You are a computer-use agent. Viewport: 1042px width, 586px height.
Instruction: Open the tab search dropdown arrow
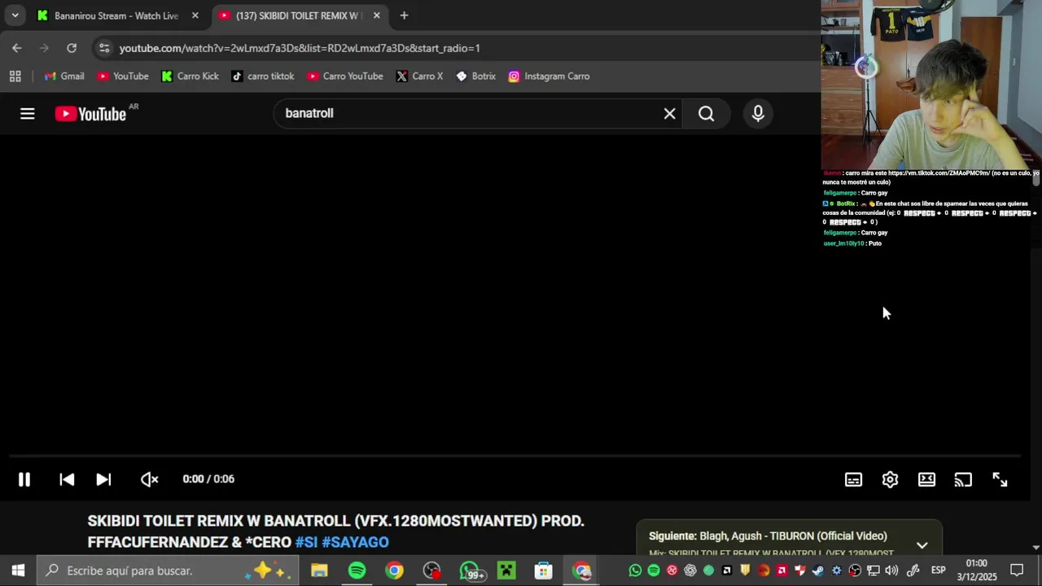[15, 15]
